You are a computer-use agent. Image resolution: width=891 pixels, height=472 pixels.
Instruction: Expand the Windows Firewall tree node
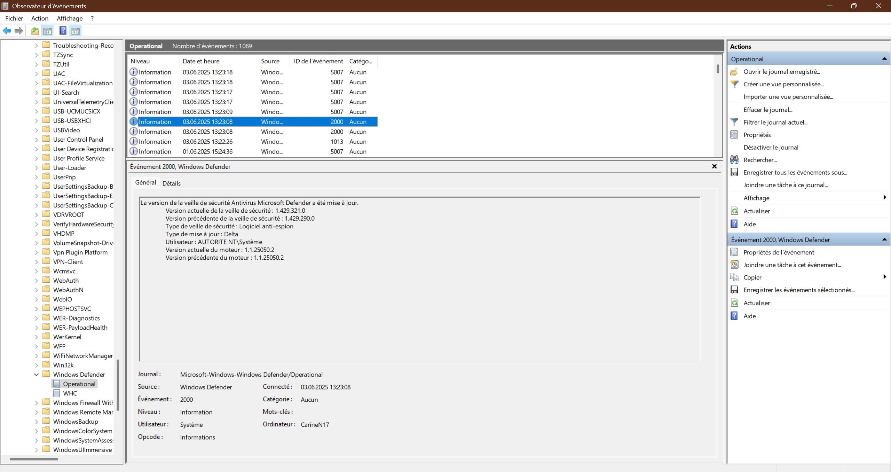pos(36,403)
